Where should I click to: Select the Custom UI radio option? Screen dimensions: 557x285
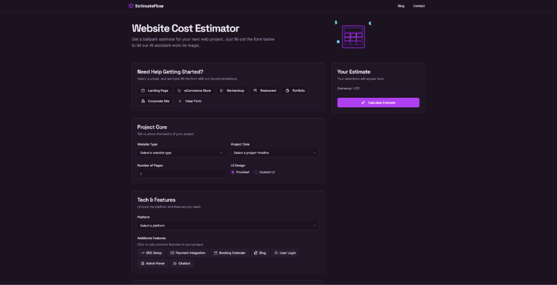tap(256, 172)
